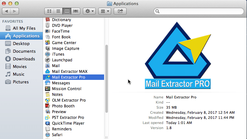Screen dimensions: 247x139
Task: Click the Finder search field
Action: [x=199, y=11]
